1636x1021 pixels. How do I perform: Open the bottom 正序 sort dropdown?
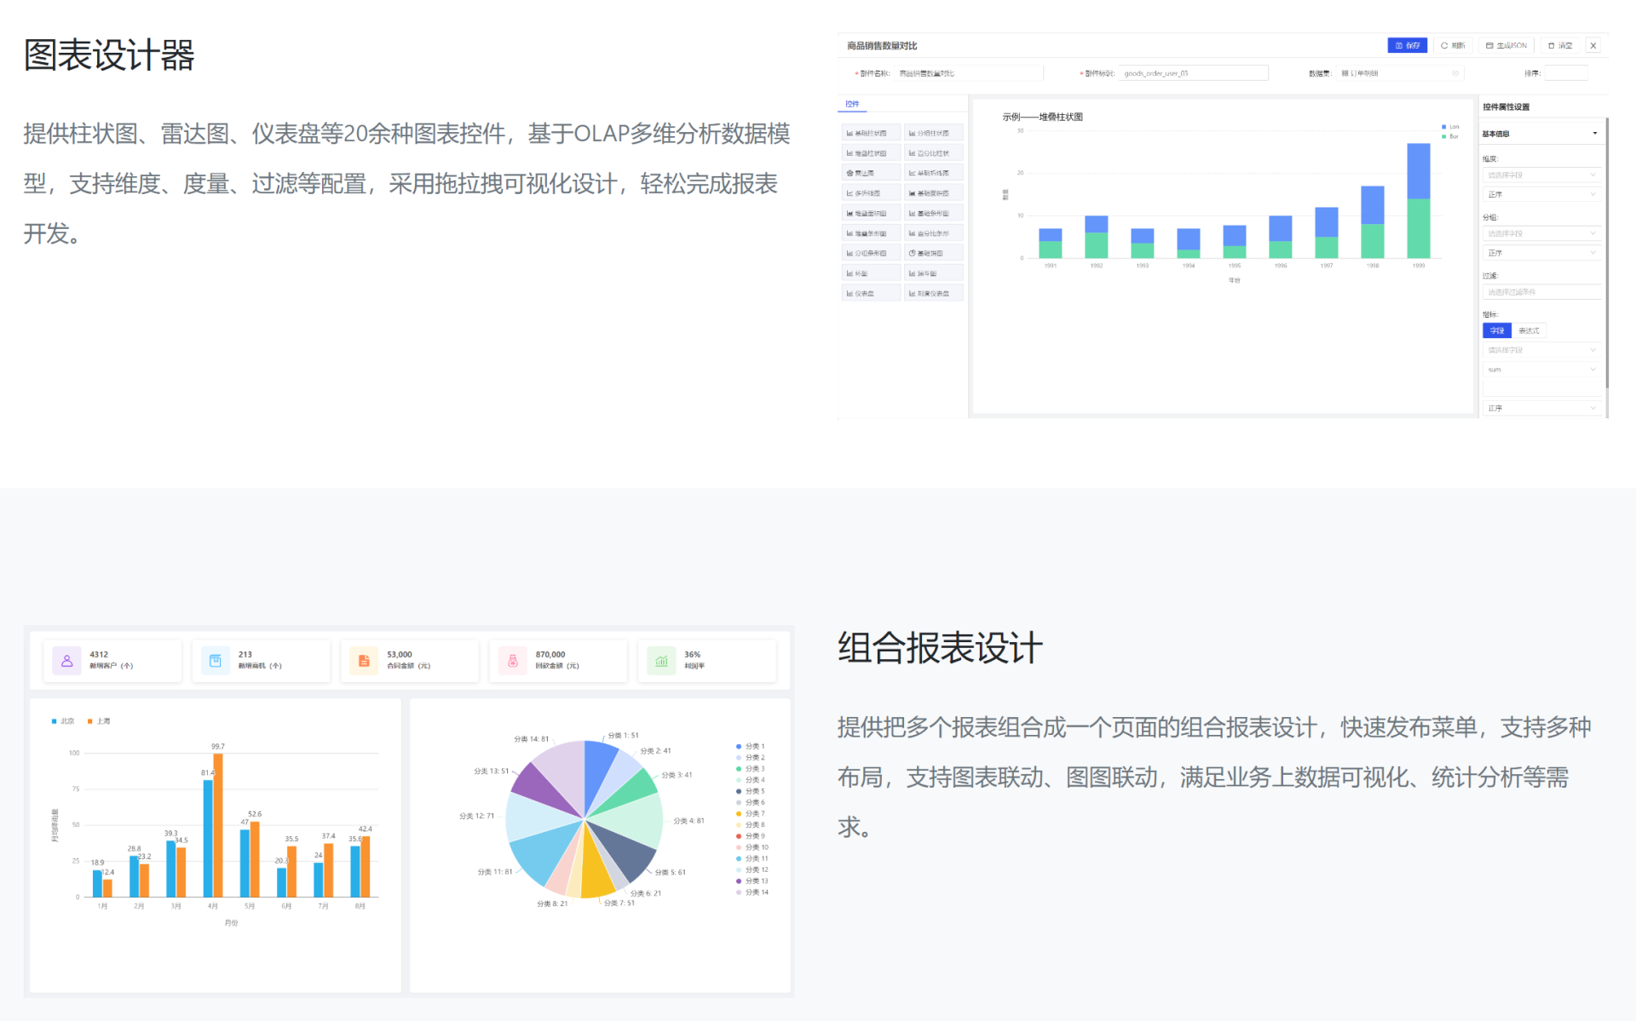[1542, 409]
